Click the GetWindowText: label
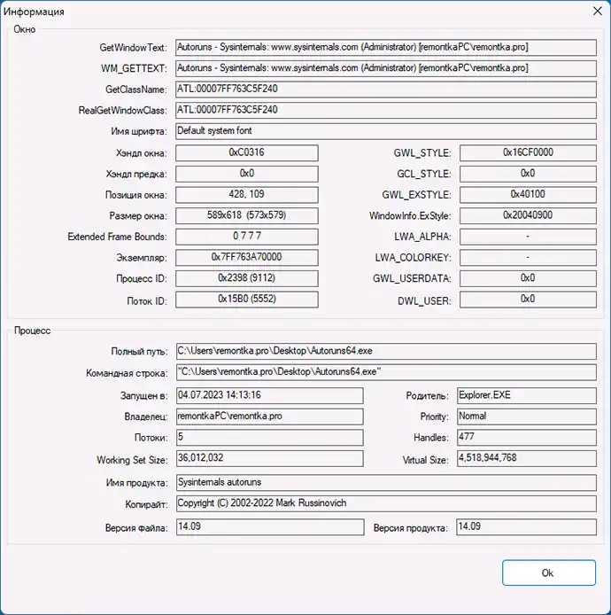Screen dimensions: 611x615 (x=133, y=48)
